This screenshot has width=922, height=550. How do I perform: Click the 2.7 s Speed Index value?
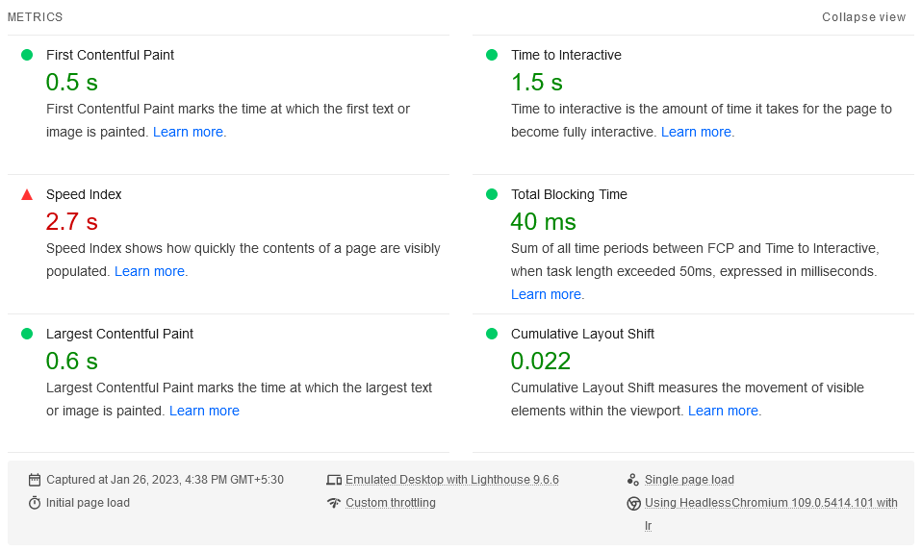(x=71, y=222)
